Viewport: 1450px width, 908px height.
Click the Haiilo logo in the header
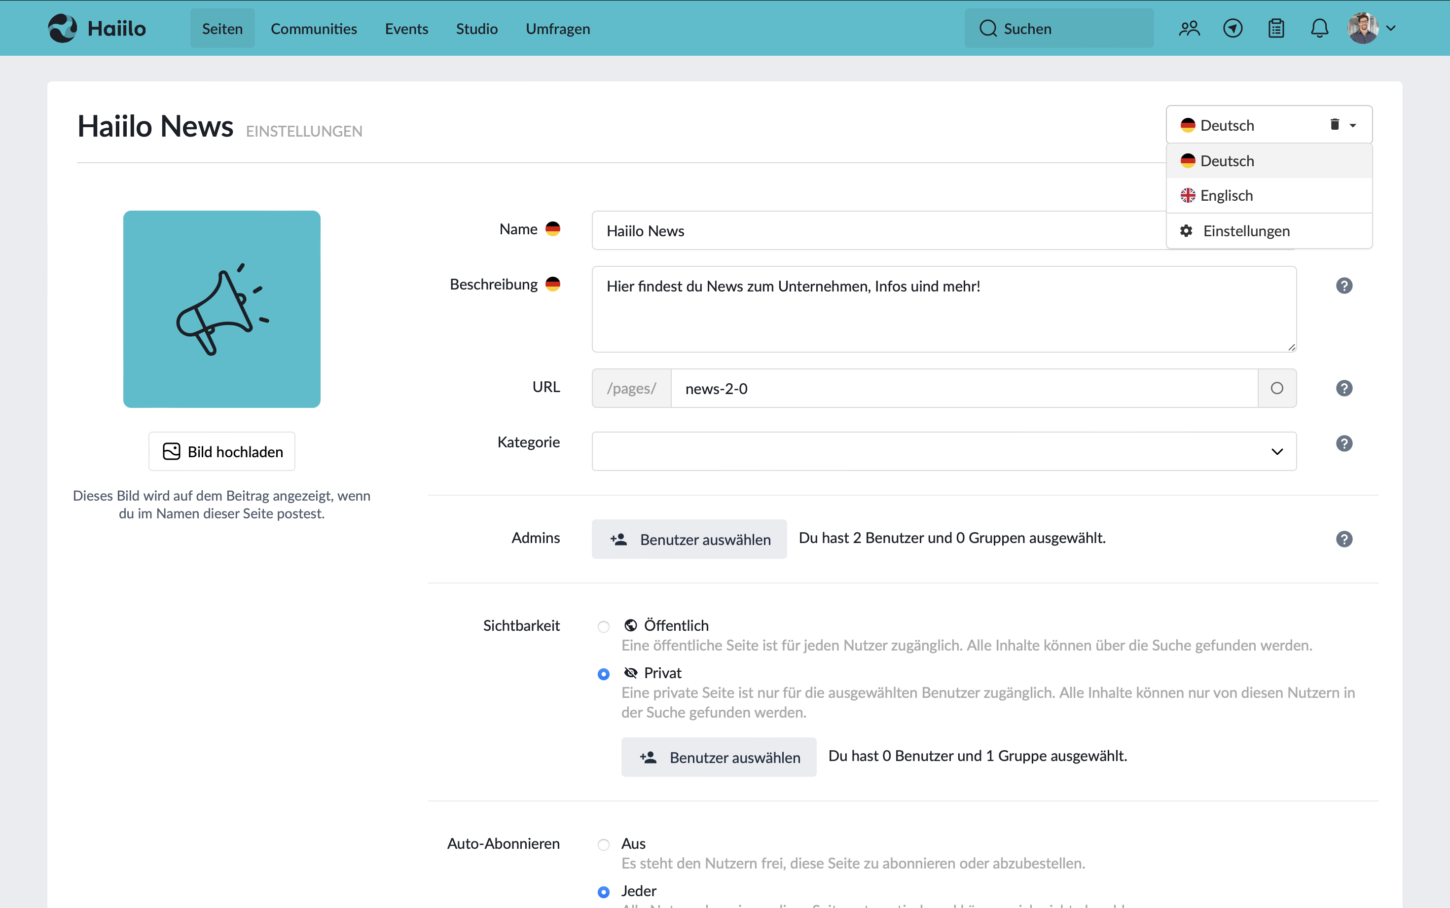(x=97, y=28)
